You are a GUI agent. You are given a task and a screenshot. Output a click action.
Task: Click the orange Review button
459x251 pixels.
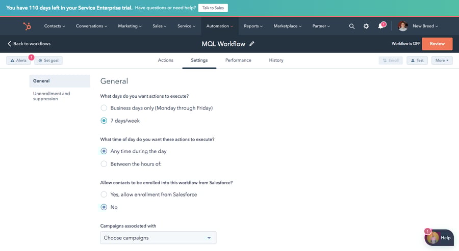[x=437, y=44]
